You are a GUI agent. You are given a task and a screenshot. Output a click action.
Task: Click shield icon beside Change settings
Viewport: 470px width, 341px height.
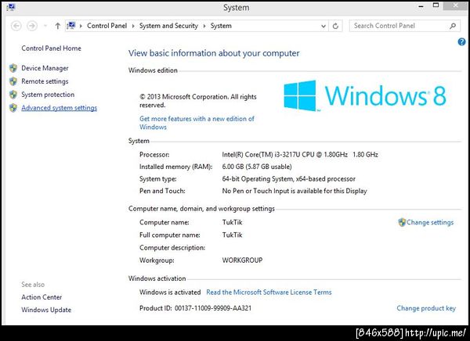[402, 222]
